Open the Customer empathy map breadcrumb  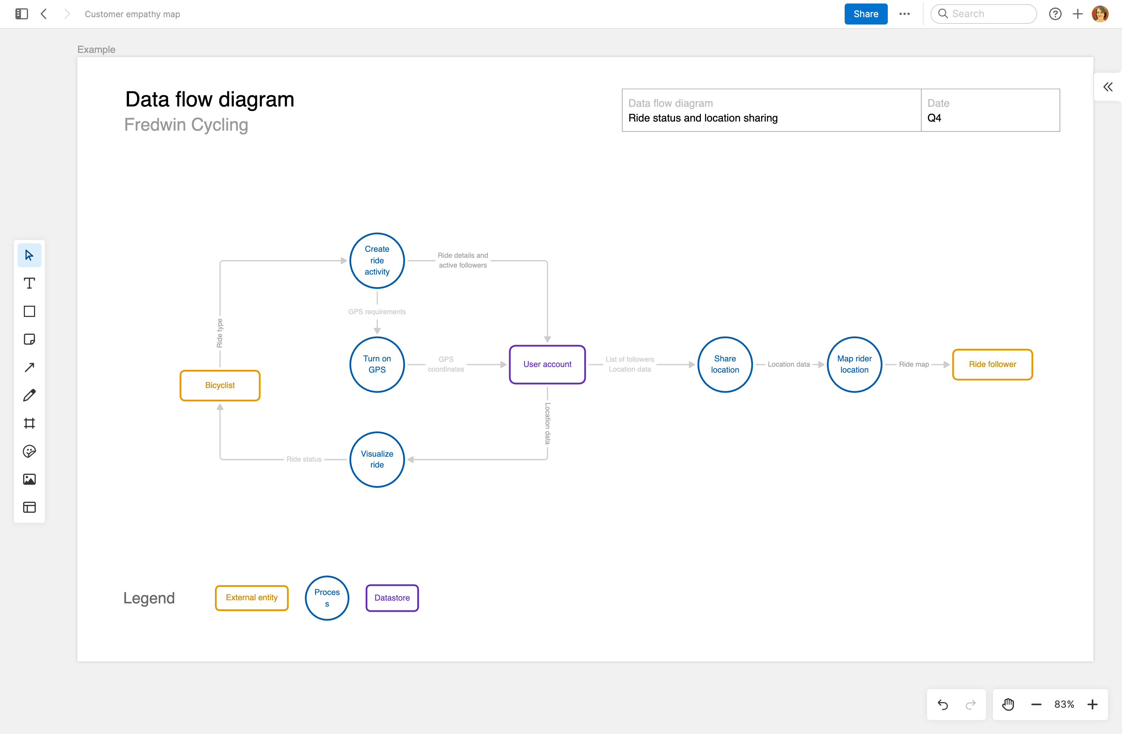[x=132, y=14]
